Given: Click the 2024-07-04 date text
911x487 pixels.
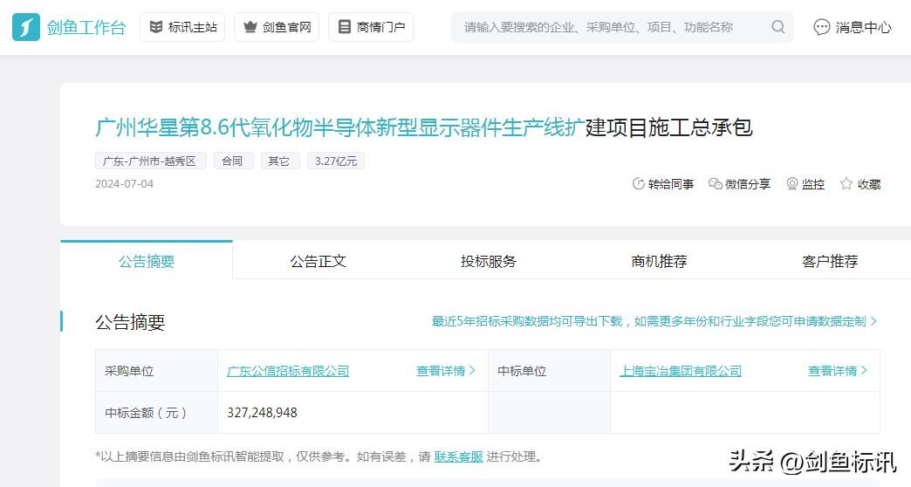Looking at the screenshot, I should point(124,183).
